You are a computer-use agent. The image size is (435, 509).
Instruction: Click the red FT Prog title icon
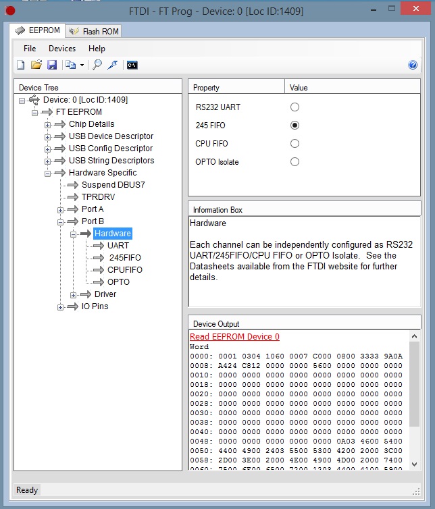point(10,11)
